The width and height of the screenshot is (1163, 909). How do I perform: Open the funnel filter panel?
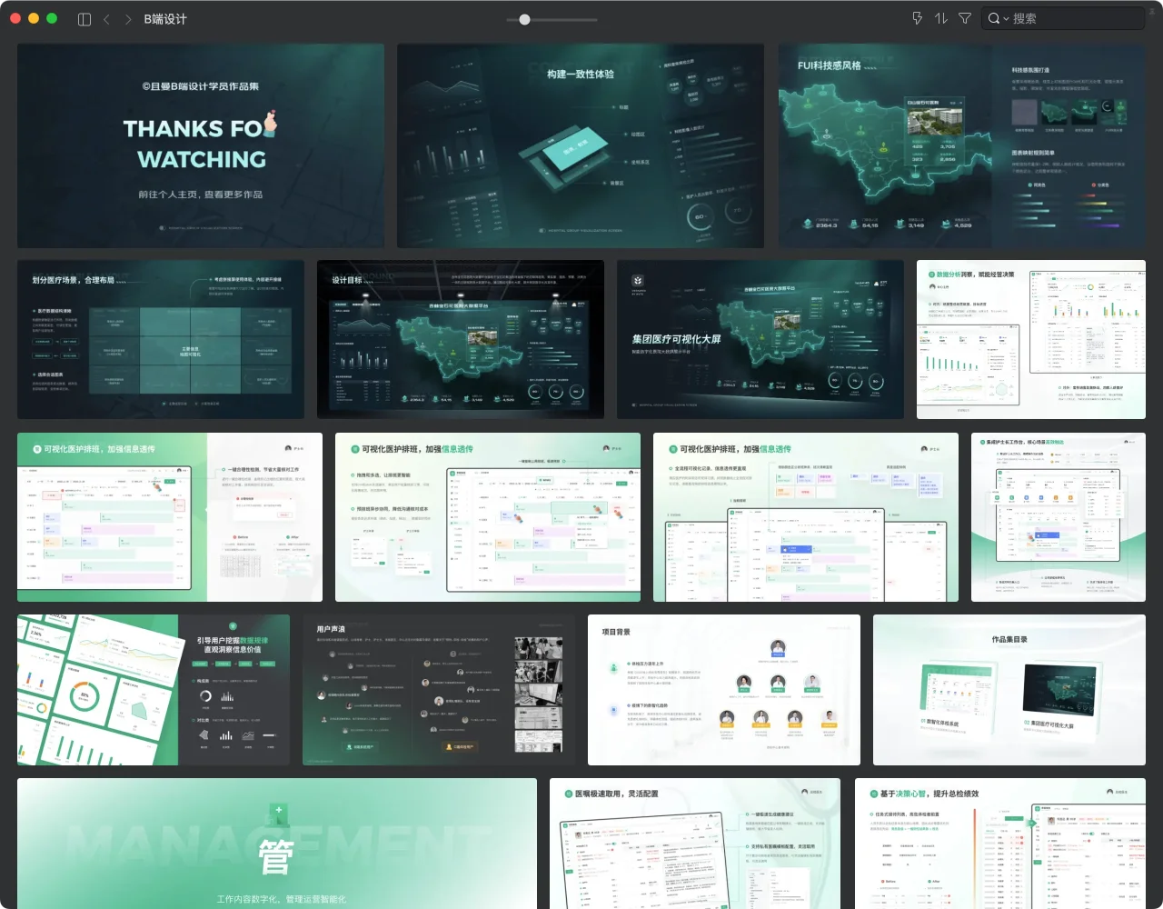(965, 18)
